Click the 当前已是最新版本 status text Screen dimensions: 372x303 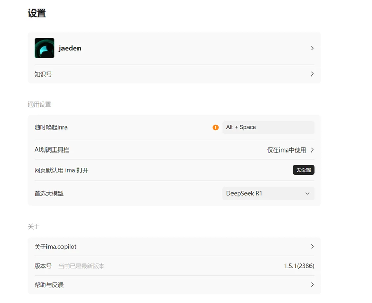click(82, 266)
